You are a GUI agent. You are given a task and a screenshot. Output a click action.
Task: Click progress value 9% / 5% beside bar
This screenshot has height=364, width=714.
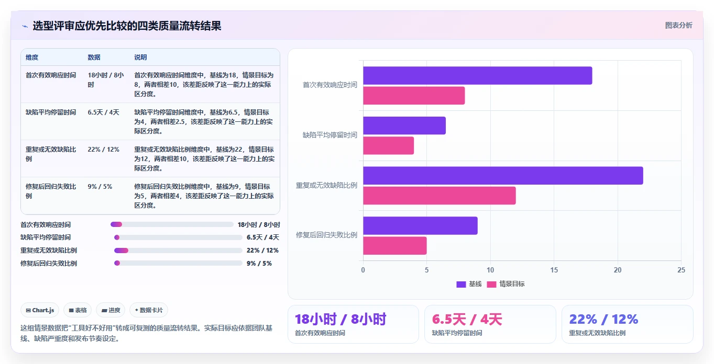click(259, 264)
